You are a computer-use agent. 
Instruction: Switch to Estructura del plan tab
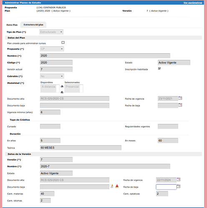tap(33, 25)
